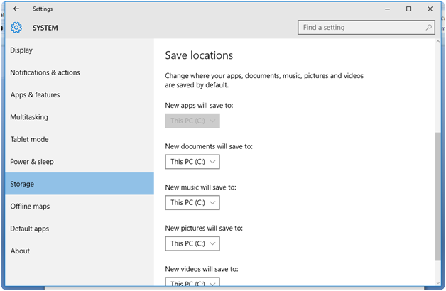Viewport: 446px width, 291px height.
Task: Maximize the Settings window
Action: click(409, 9)
